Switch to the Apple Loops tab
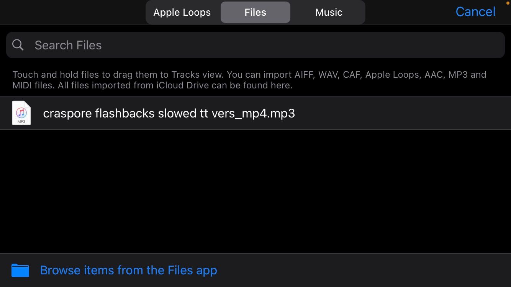 coord(182,12)
